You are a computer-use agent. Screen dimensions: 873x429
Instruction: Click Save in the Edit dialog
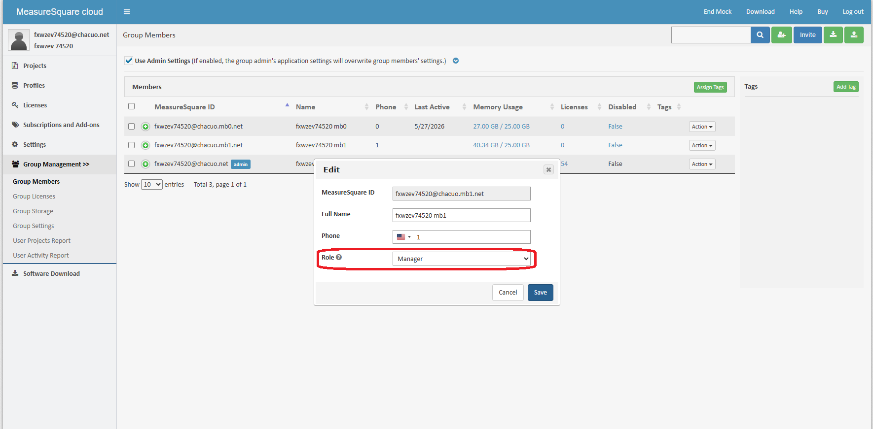541,293
